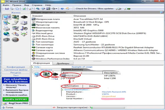Click the CPU load progress bar in status bar
The image size is (165, 110).
pyautogui.click(x=108, y=108)
